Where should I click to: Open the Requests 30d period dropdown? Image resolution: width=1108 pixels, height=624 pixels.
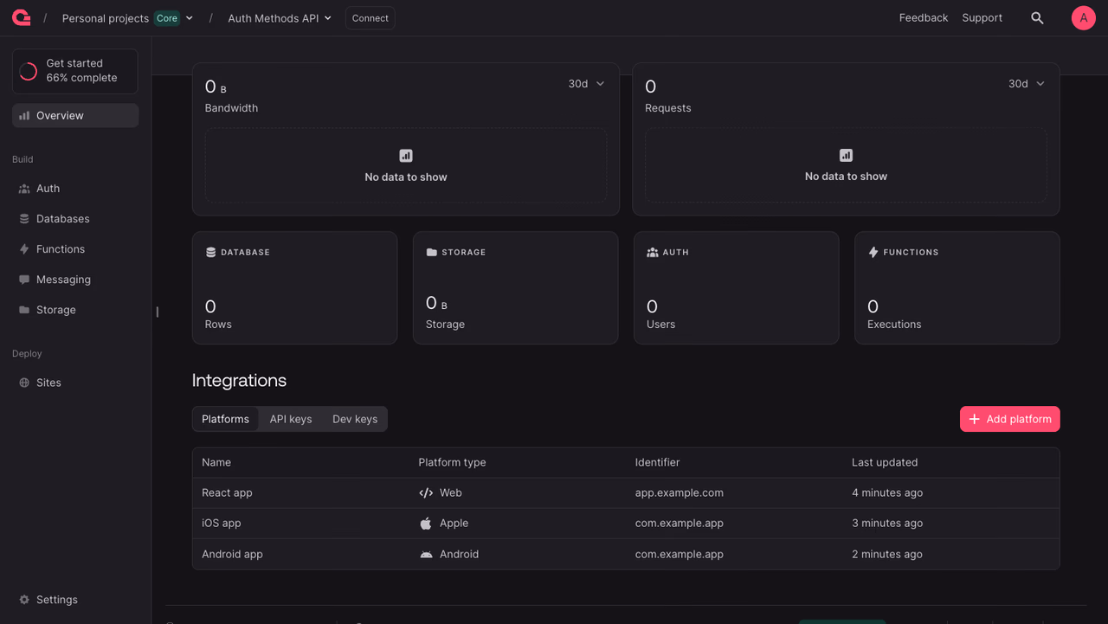[x=1026, y=84]
